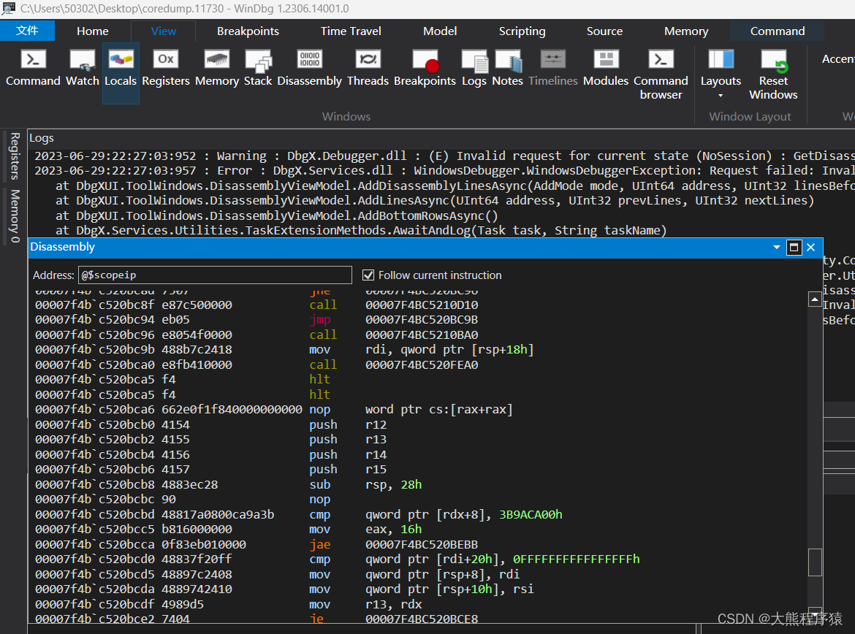The image size is (855, 634).
Task: Select the Logs window label
Action: [x=41, y=137]
